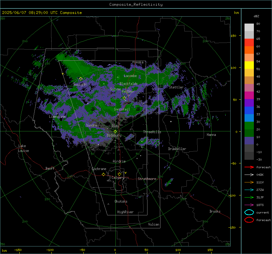Click the magenta 18TS arrow icon
This screenshot has height=254, width=272.
(x=249, y=205)
